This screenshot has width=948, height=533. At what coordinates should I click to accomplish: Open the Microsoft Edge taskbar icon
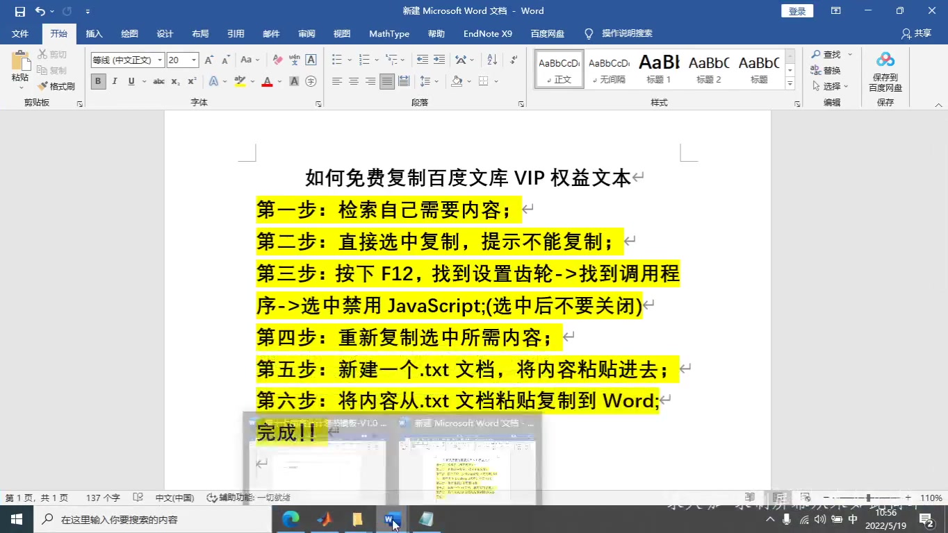290,519
